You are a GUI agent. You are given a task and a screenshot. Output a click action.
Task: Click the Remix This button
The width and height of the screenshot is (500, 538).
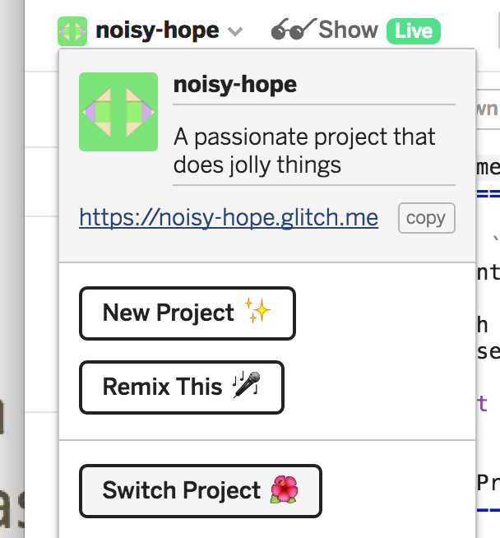tap(182, 387)
